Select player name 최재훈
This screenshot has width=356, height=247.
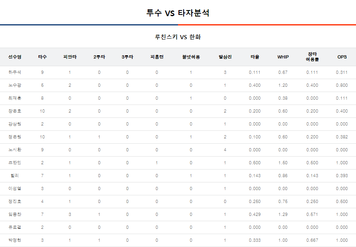click(15, 98)
